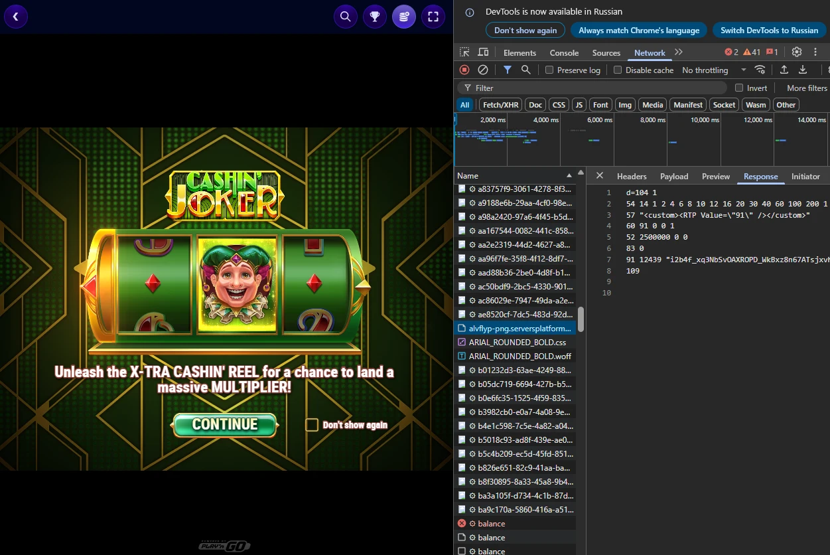830x555 pixels.
Task: Open the More filters dropdown
Action: (807, 88)
